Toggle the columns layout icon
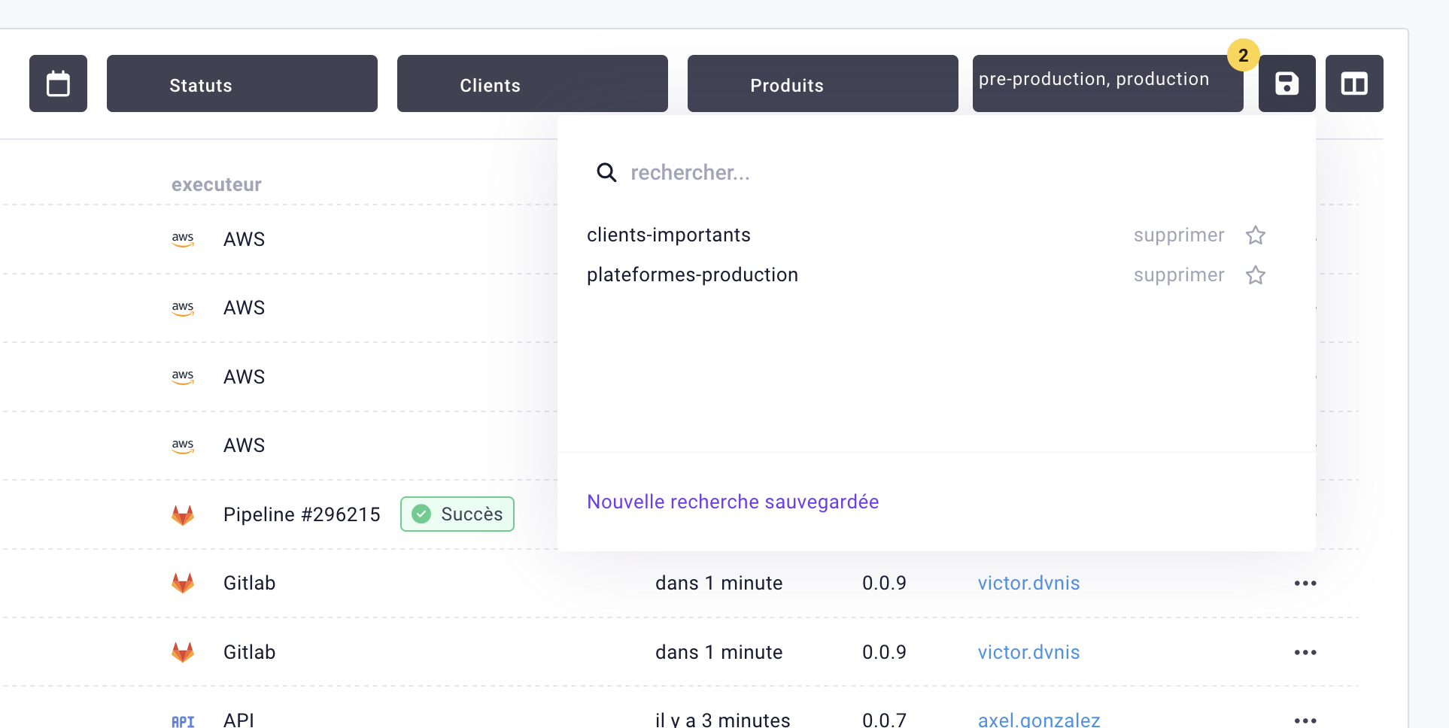The image size is (1449, 728). tap(1354, 83)
